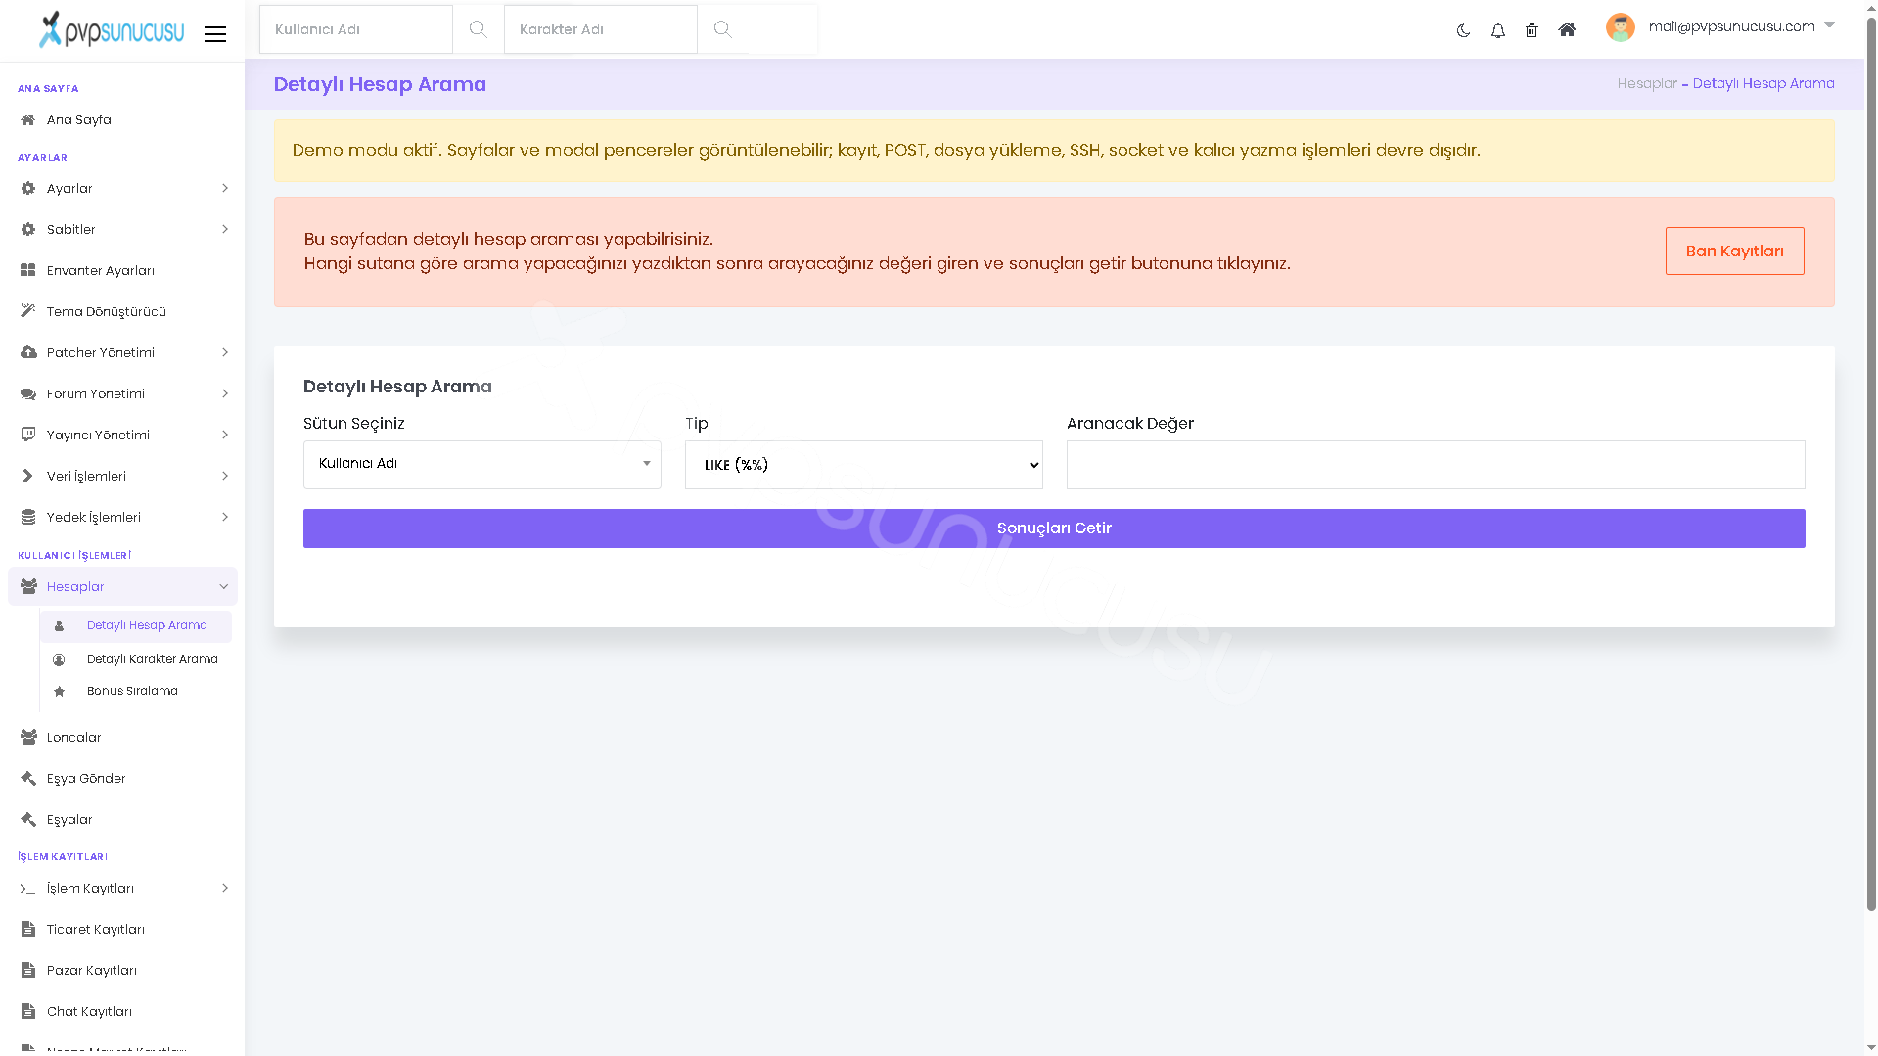Click search icon beside Karakter Adı field

pos(722,29)
